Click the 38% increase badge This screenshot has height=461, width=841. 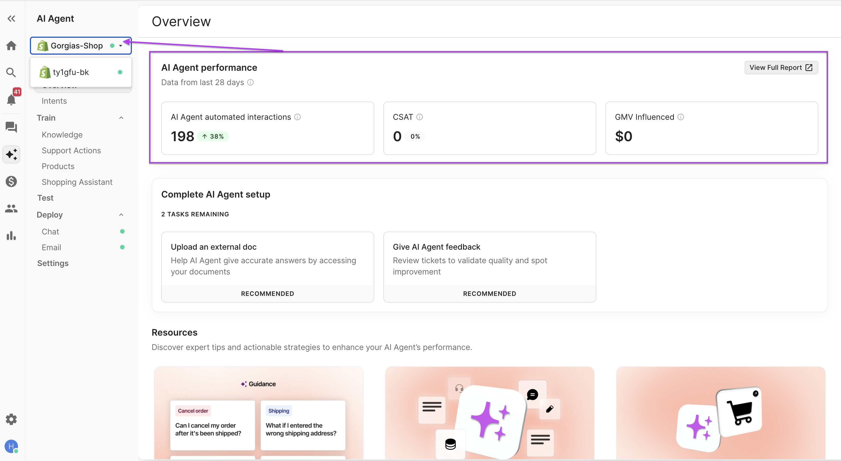tap(213, 136)
